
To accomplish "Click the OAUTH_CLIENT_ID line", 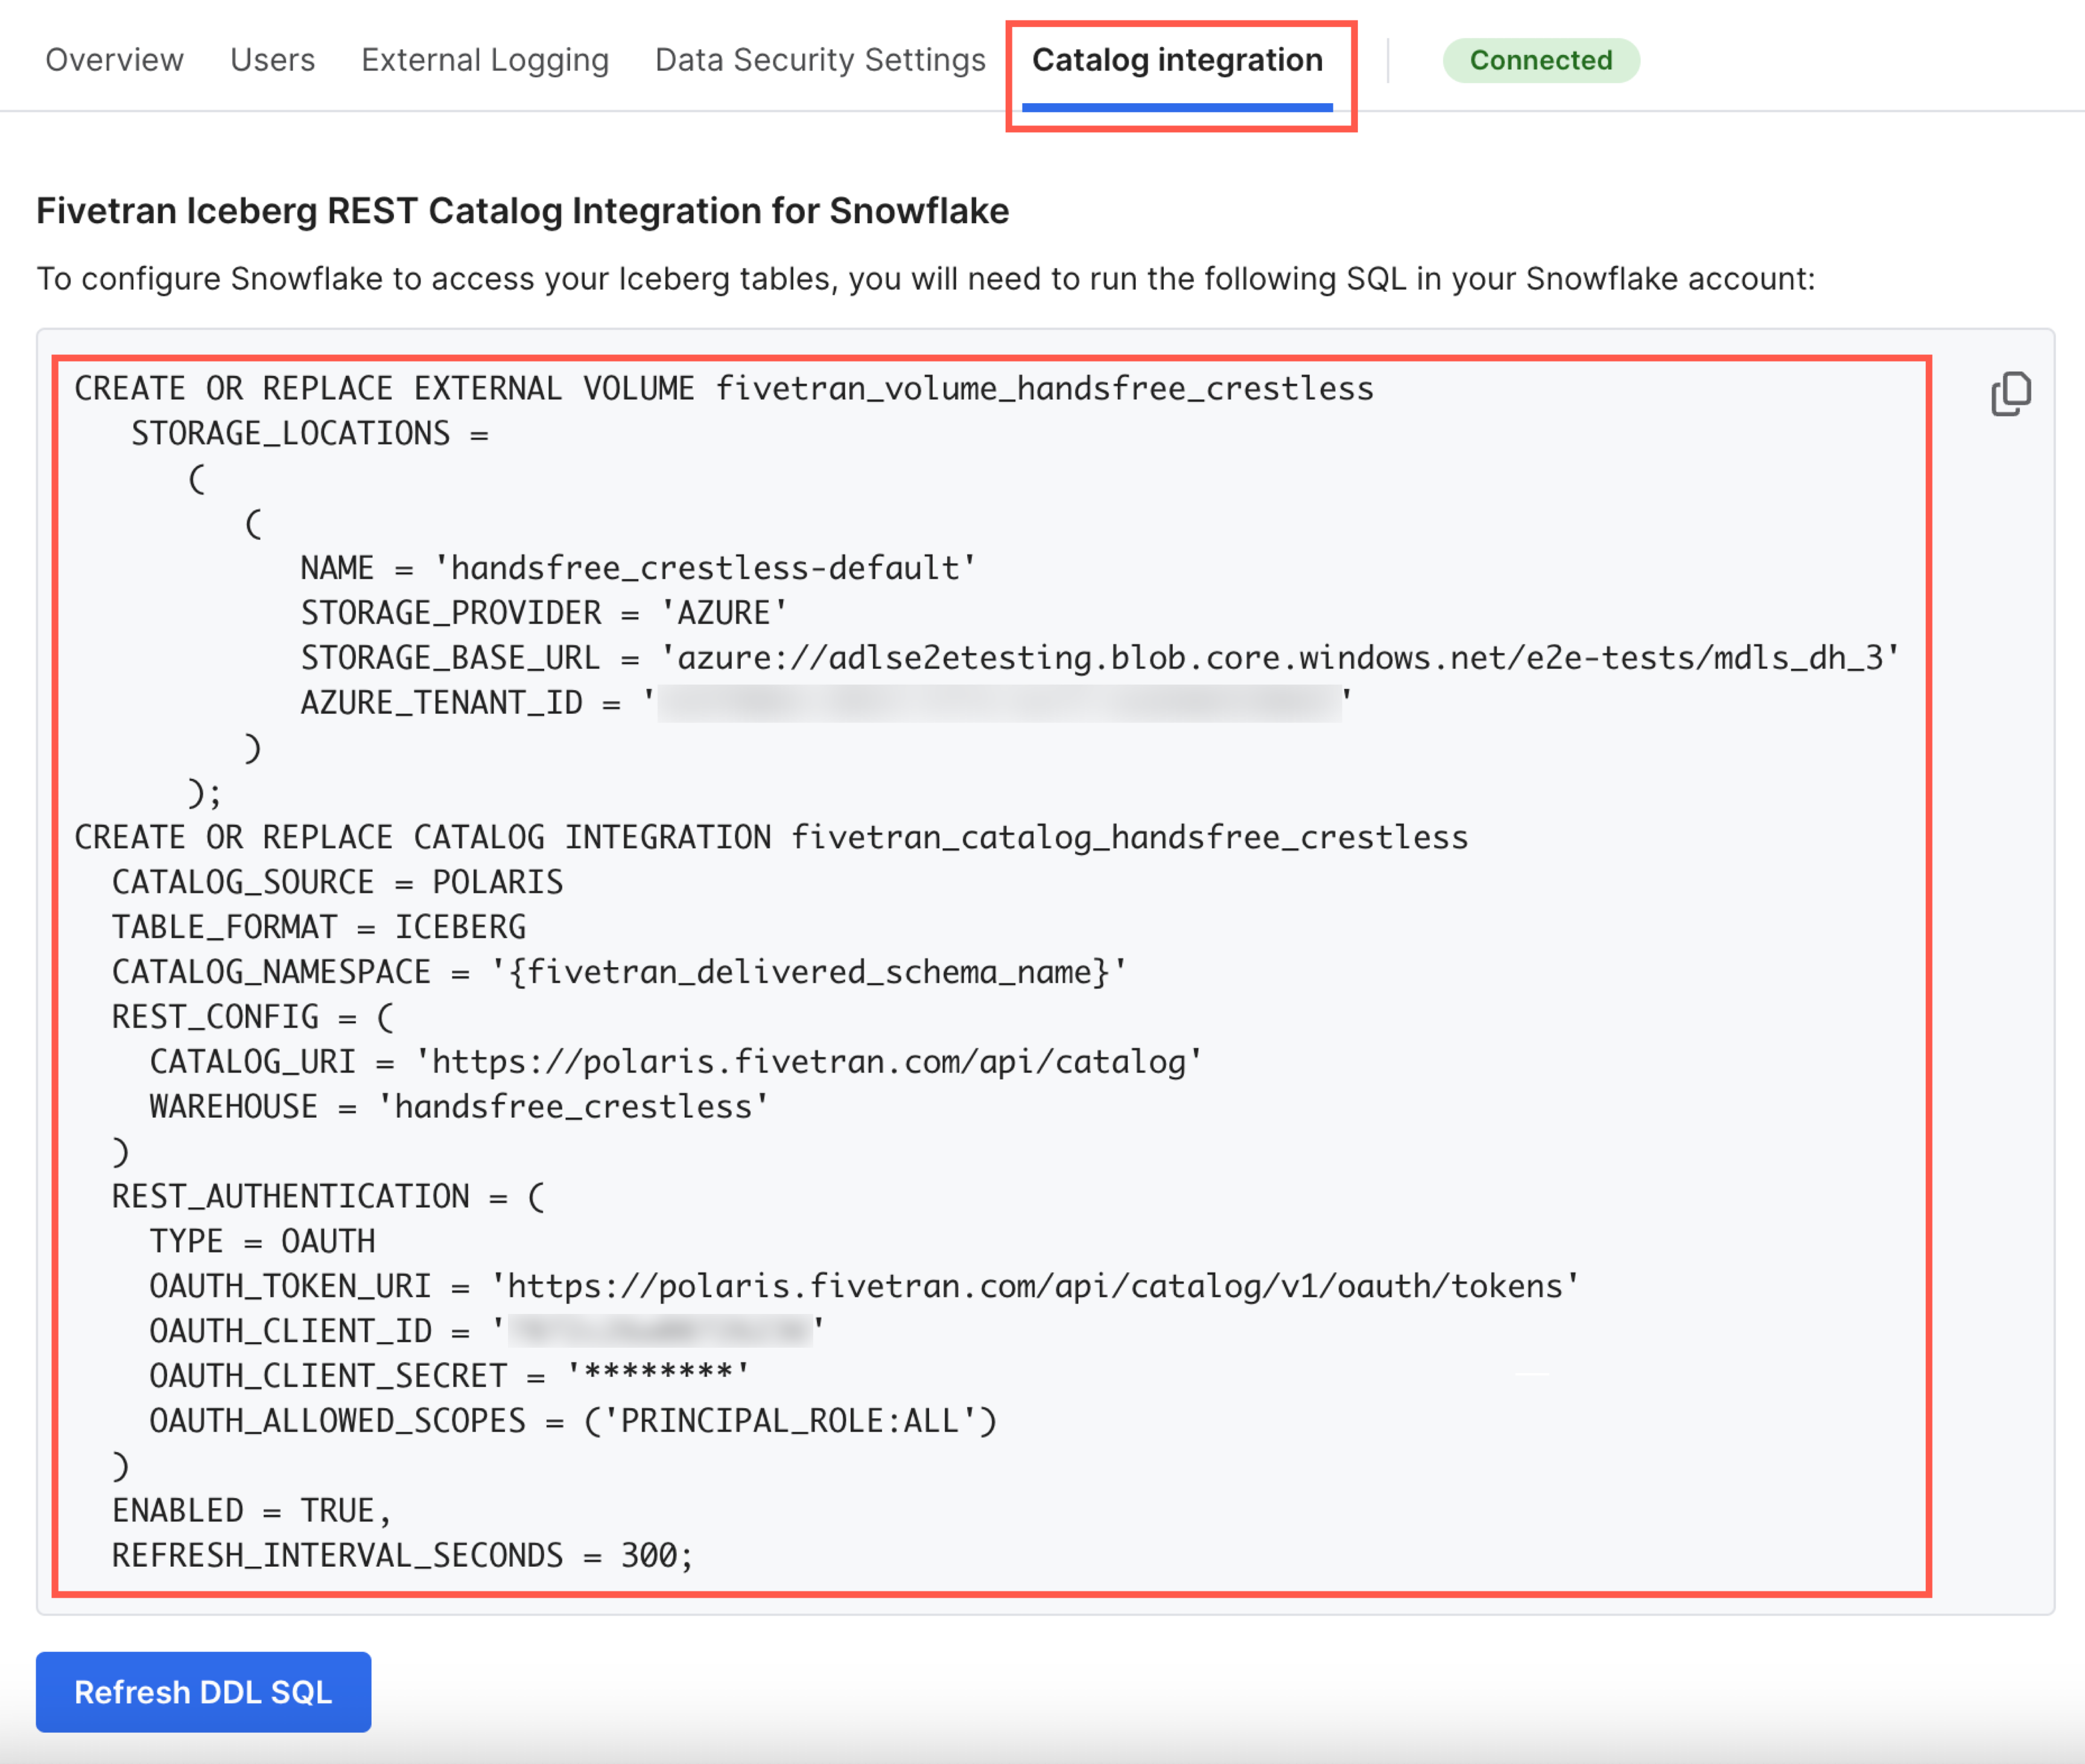I will [487, 1331].
